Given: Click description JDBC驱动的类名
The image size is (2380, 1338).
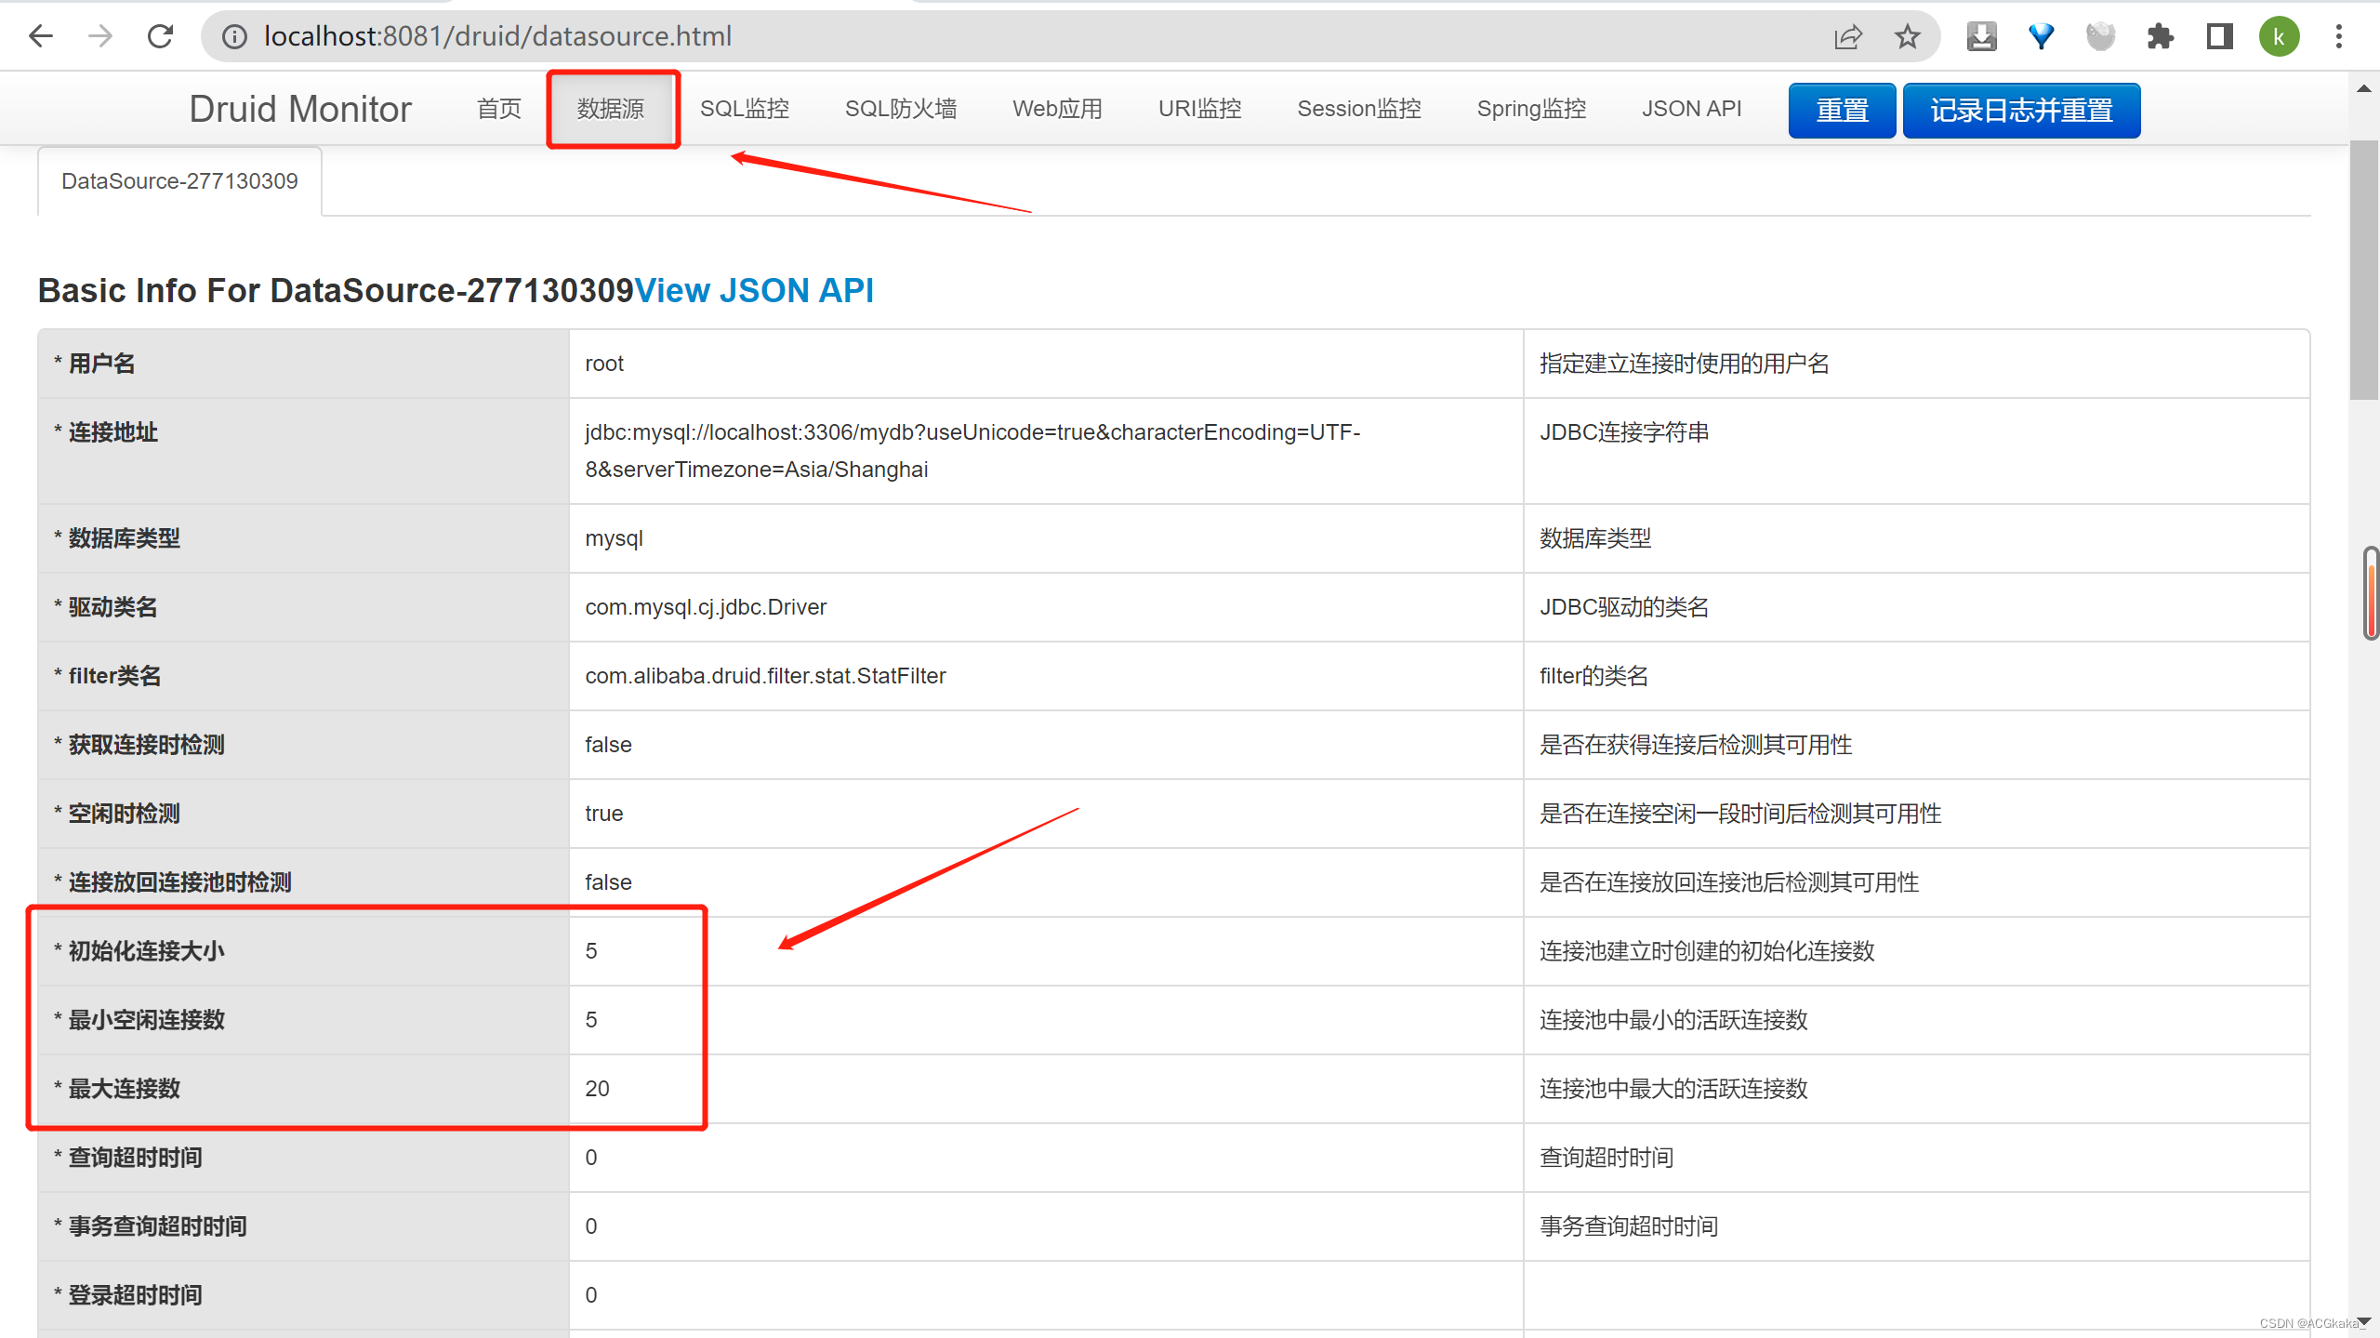Looking at the screenshot, I should click(1624, 607).
